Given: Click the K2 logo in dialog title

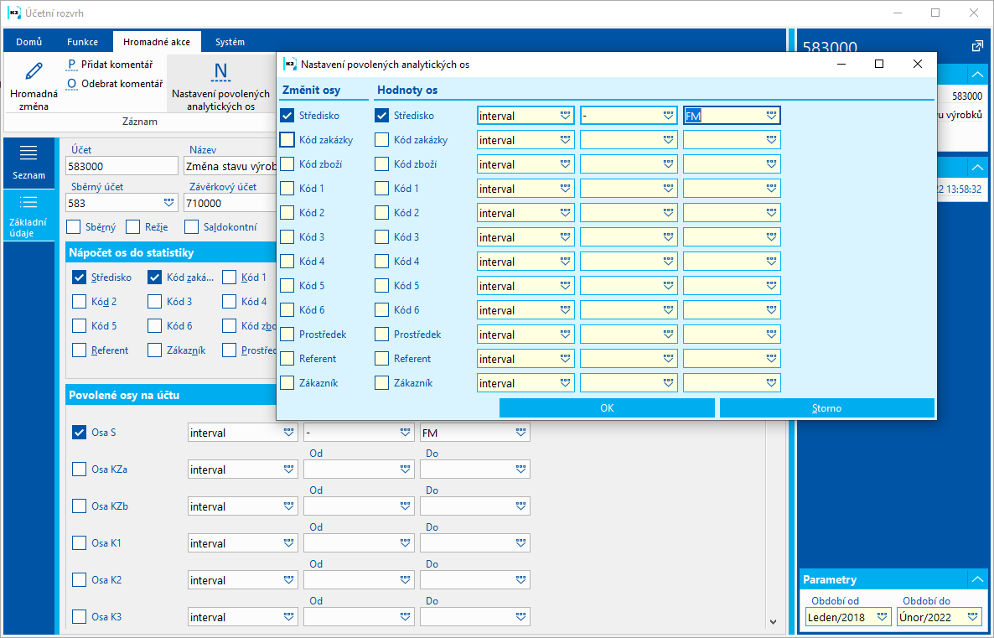Looking at the screenshot, I should tap(290, 64).
